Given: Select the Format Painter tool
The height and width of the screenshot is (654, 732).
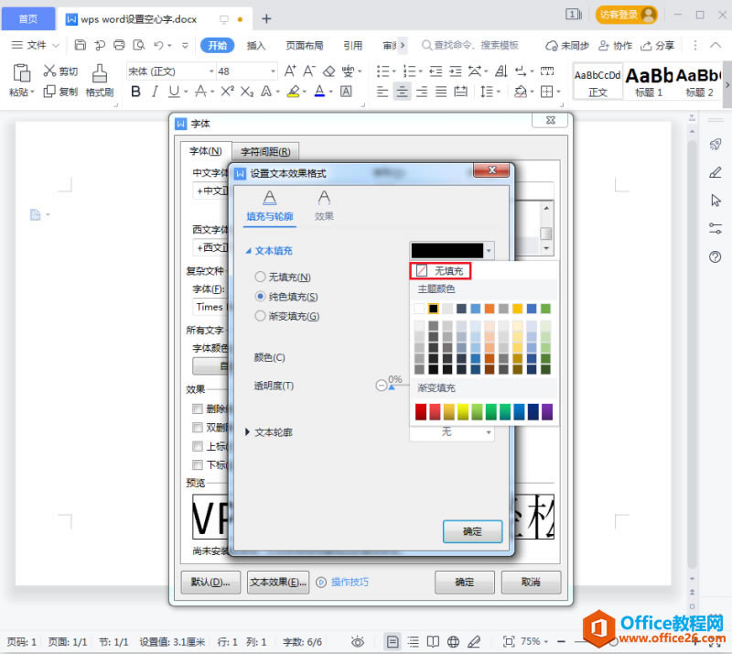Looking at the screenshot, I should coord(100,81).
